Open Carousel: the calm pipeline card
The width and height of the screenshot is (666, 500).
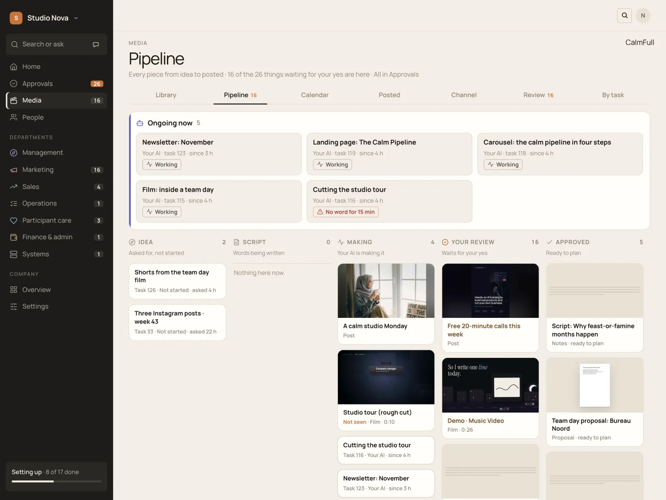(560, 154)
